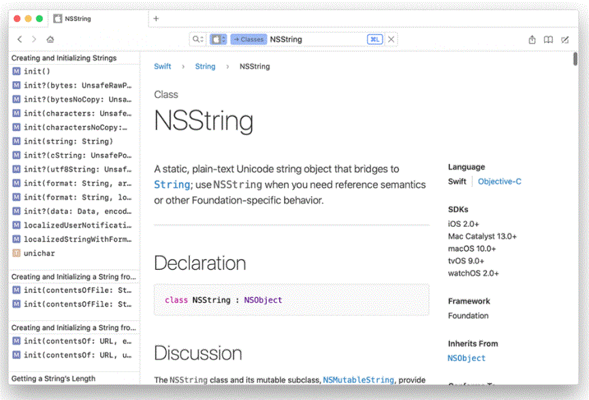The width and height of the screenshot is (589, 400).
Task: Open NSObject in the class declaration
Action: coord(263,300)
